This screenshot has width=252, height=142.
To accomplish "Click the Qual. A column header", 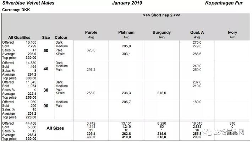I will pos(197,33).
